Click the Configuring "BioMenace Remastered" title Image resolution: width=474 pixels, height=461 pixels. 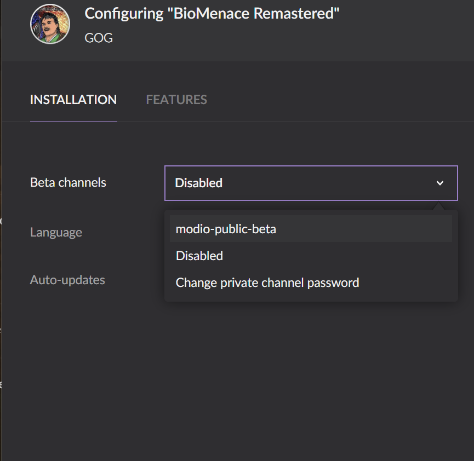click(212, 14)
